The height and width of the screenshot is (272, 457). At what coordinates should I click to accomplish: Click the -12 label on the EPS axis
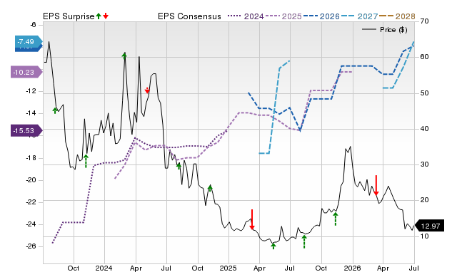pyautogui.click(x=31, y=91)
